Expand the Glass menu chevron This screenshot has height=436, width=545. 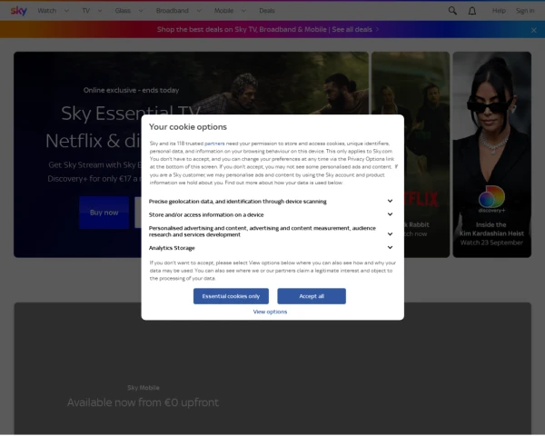141,11
